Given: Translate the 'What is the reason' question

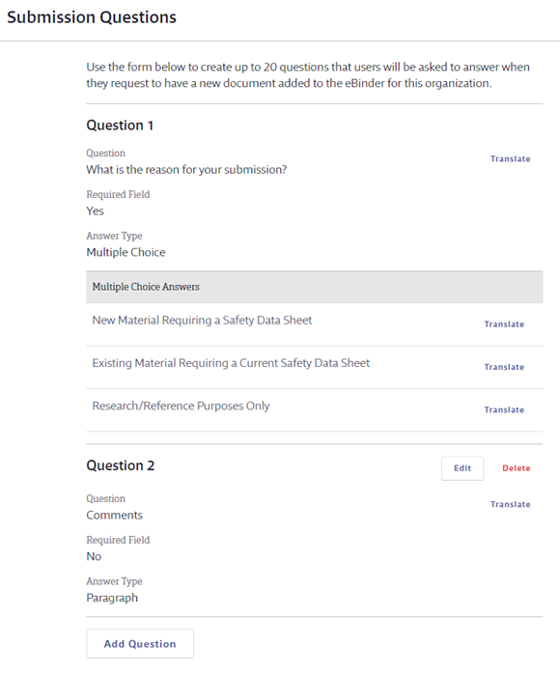Looking at the screenshot, I should 510,159.
